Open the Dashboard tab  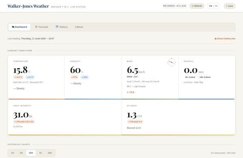point(19,27)
